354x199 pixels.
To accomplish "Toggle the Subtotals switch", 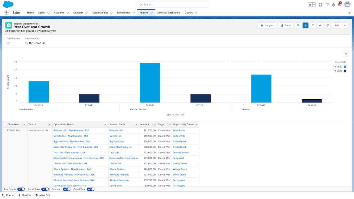I will click(x=67, y=189).
